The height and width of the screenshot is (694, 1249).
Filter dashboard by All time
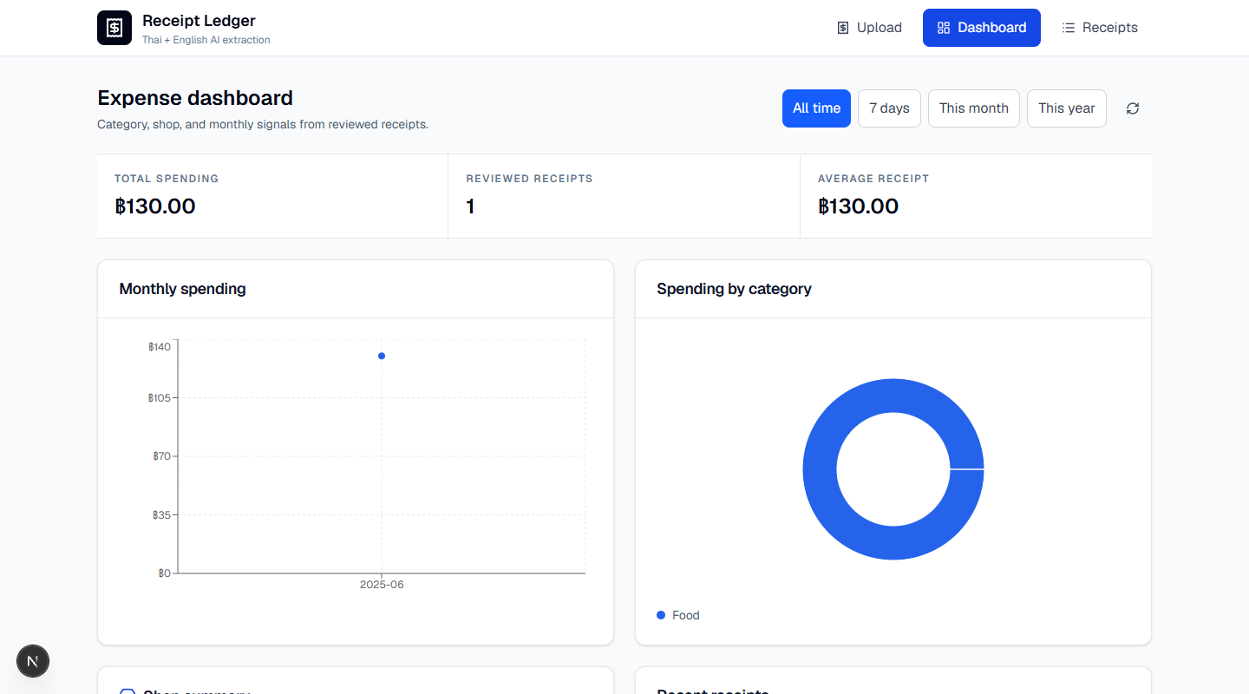(x=816, y=108)
